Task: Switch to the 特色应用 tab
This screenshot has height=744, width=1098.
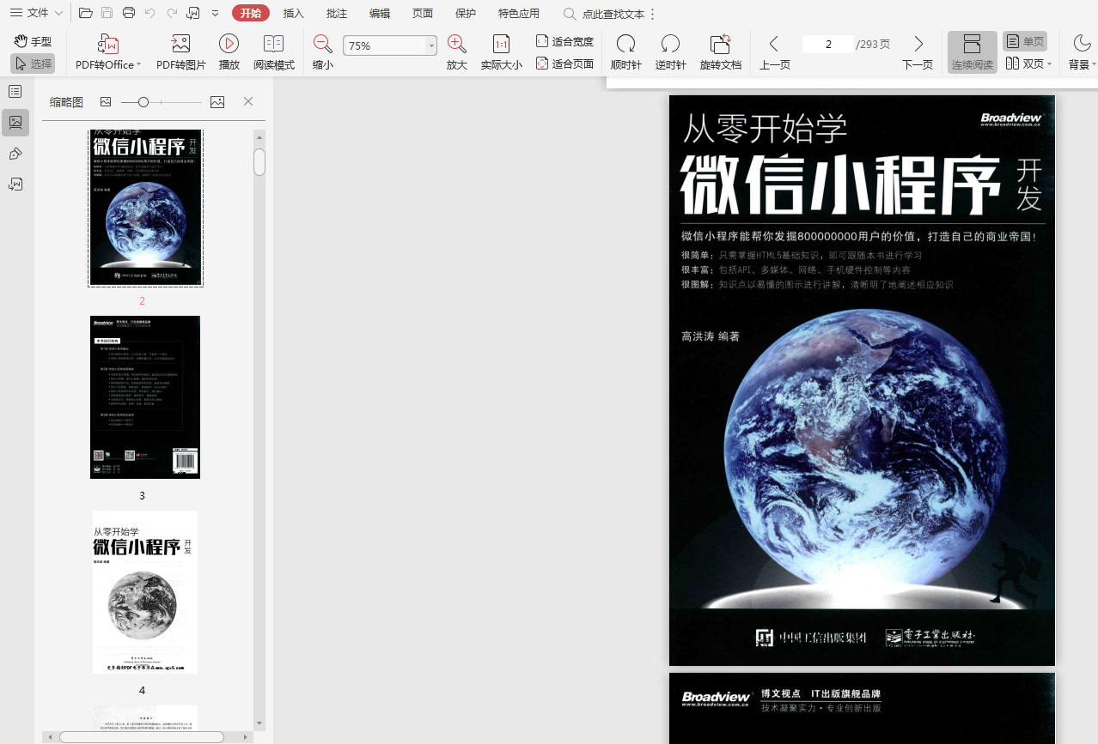Action: click(519, 13)
